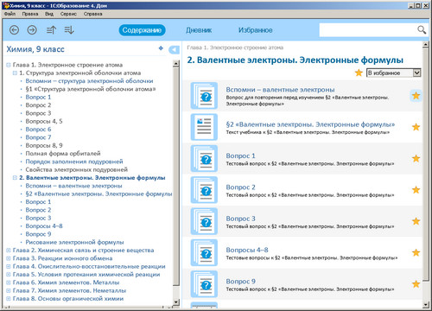Select Вопрос 6 under section 1 in the tree
This screenshot has width=432, height=311.
click(x=38, y=130)
